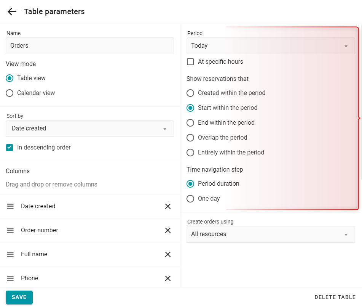Viewport: 362px width, 307px height.
Task: Select Overlap the period option
Action: tap(190, 138)
